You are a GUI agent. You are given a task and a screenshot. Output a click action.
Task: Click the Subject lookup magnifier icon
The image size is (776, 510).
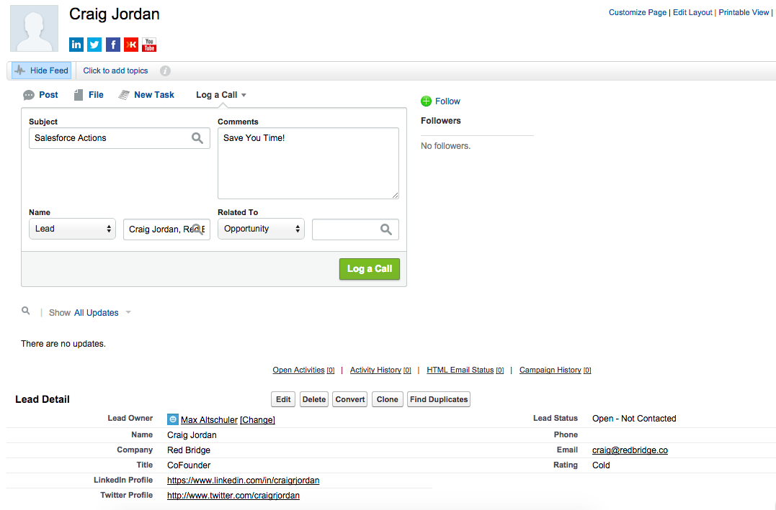[x=197, y=138]
